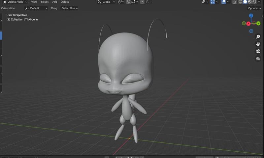This screenshot has width=264, height=158.
Task: Click the 'Orientation:' label
Action: 8,8
